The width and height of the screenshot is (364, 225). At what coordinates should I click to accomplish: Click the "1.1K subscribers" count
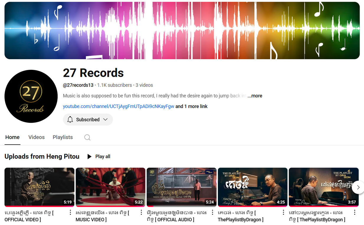(x=115, y=85)
